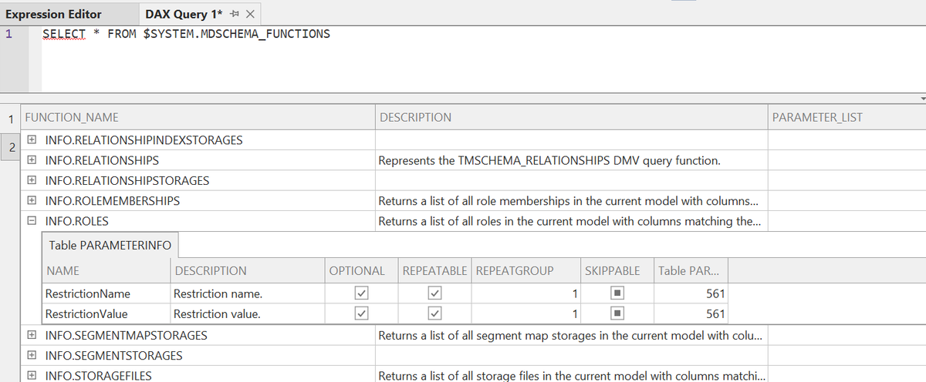Click REPEATGROUP value 1 for RestrictionValue
926x382 pixels.
click(x=526, y=313)
